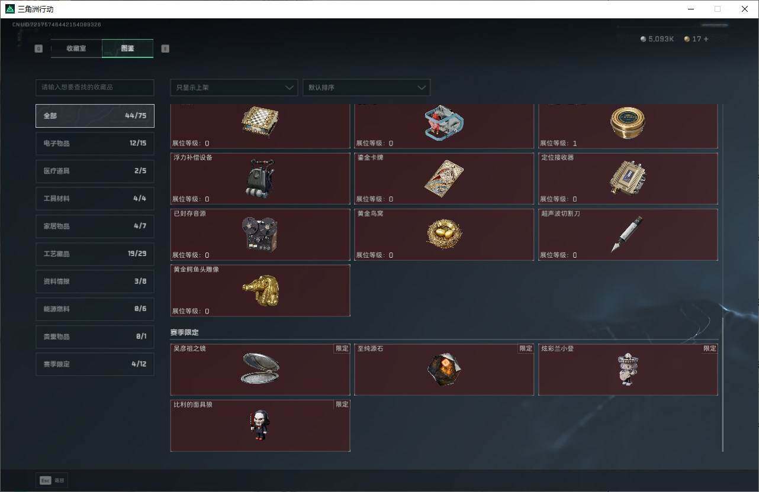Open the 浮力补偿设备 item icon
The height and width of the screenshot is (492, 759).
[x=259, y=178]
